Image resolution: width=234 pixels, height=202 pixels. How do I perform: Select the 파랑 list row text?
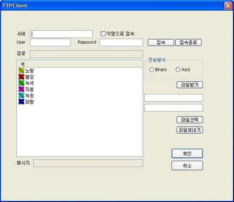[29, 102]
